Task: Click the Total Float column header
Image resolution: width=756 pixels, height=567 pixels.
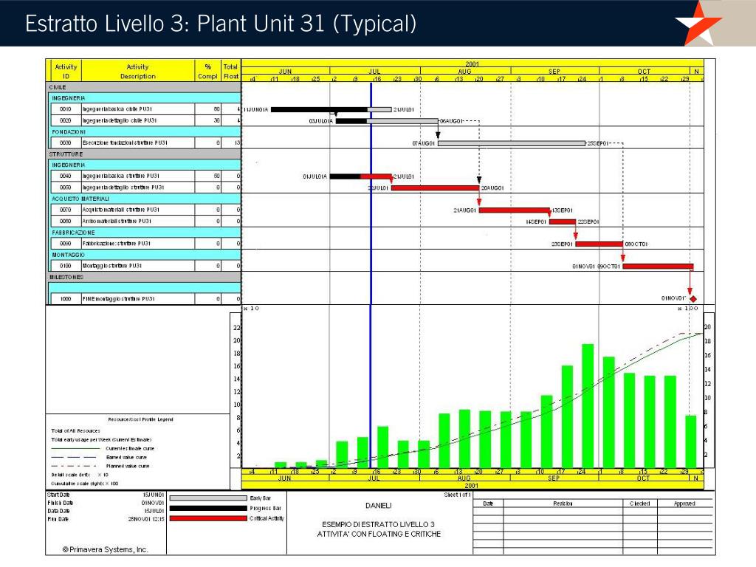Action: pos(230,72)
